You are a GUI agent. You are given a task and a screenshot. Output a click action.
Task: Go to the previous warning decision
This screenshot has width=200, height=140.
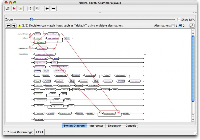click(x=8, y=26)
